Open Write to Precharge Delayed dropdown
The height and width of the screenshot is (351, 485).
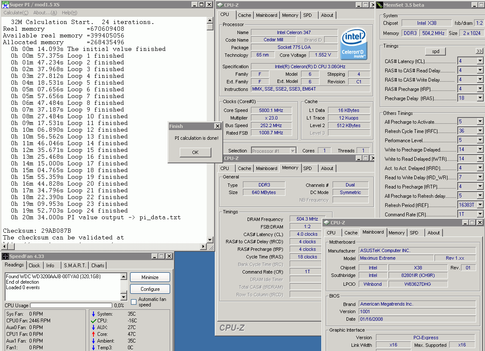click(480, 150)
